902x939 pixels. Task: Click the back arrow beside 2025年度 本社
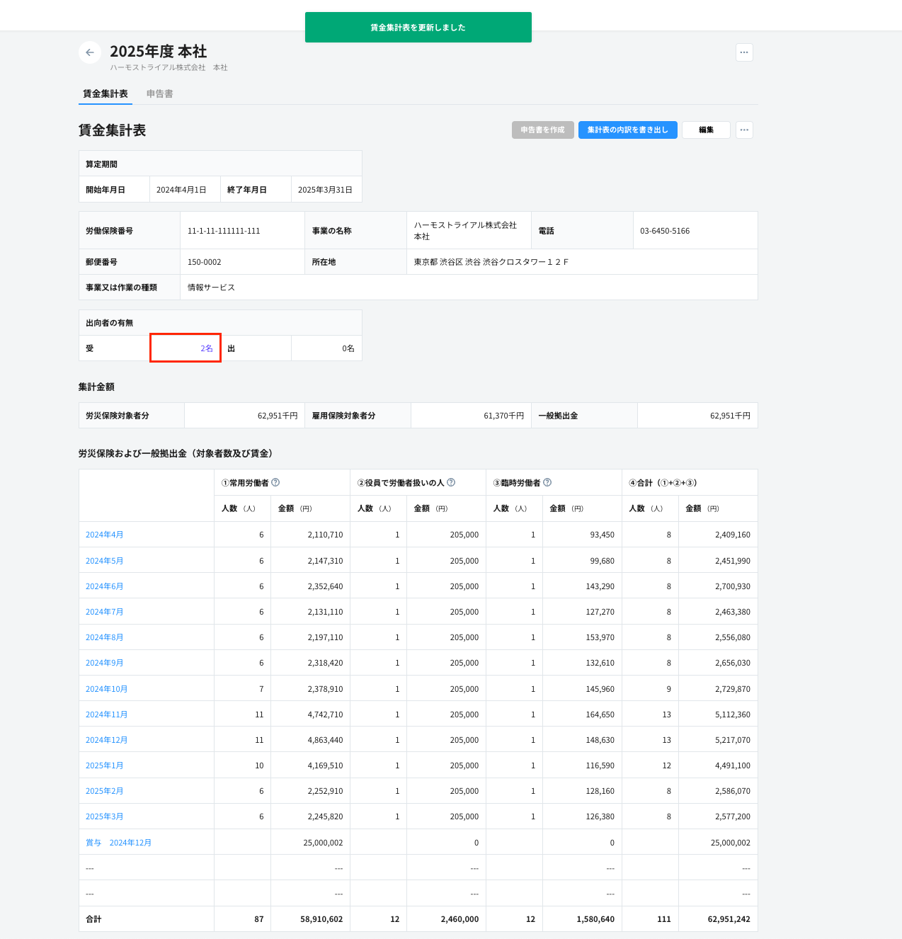[x=90, y=52]
